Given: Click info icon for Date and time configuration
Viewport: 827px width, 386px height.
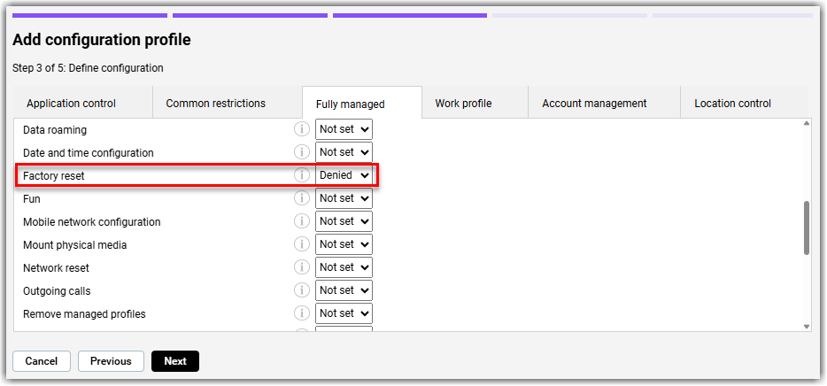Looking at the screenshot, I should [x=301, y=152].
